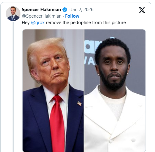Open the Jan 2, 2026 timestamp
The width and height of the screenshot is (155, 152).
pos(82,10)
